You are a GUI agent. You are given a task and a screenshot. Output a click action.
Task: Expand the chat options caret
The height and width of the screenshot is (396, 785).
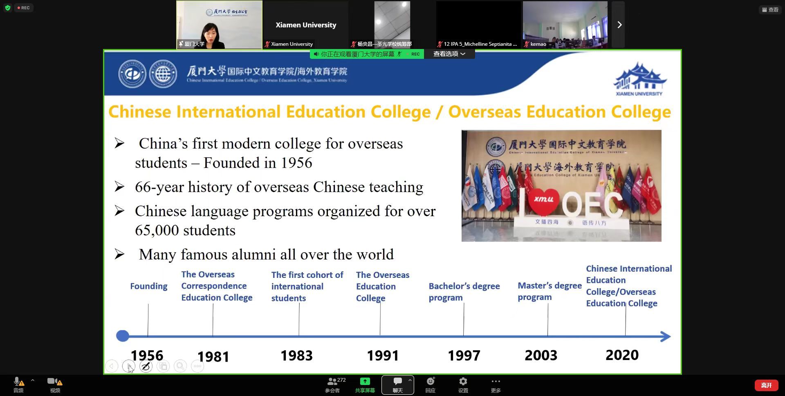click(410, 380)
